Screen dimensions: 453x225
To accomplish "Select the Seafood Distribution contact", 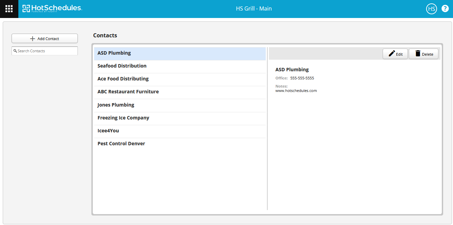I will (x=180, y=67).
